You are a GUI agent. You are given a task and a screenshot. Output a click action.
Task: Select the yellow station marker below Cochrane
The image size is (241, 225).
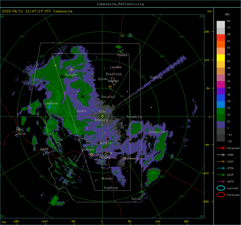92,155
